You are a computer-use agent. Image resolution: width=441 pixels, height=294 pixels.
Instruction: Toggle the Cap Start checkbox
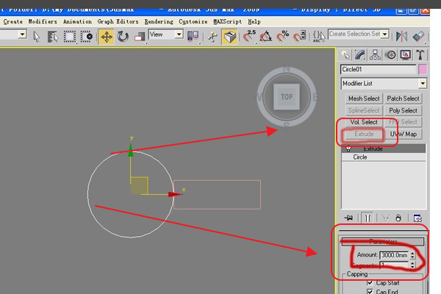tap(370, 282)
